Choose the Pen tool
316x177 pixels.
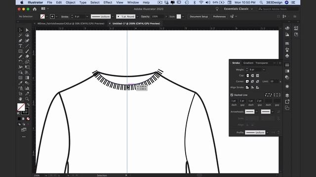(x=20, y=41)
